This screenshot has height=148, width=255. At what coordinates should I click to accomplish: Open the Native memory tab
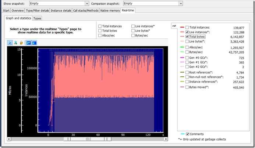(x=110, y=11)
